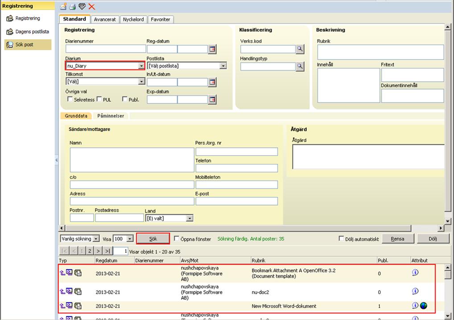Tick the PUL checkbox

99,99
